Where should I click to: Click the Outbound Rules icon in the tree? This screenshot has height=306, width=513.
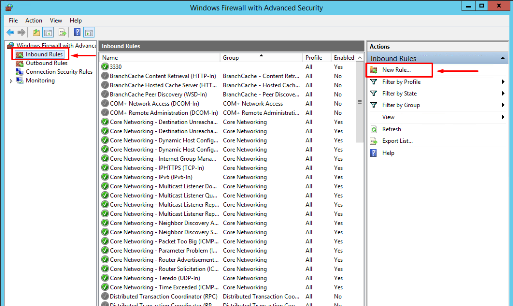coord(20,63)
